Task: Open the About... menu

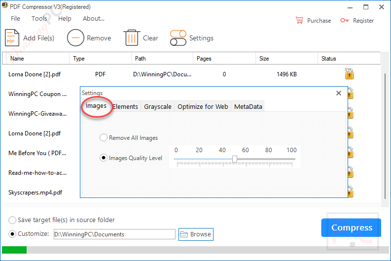Action: pos(94,18)
